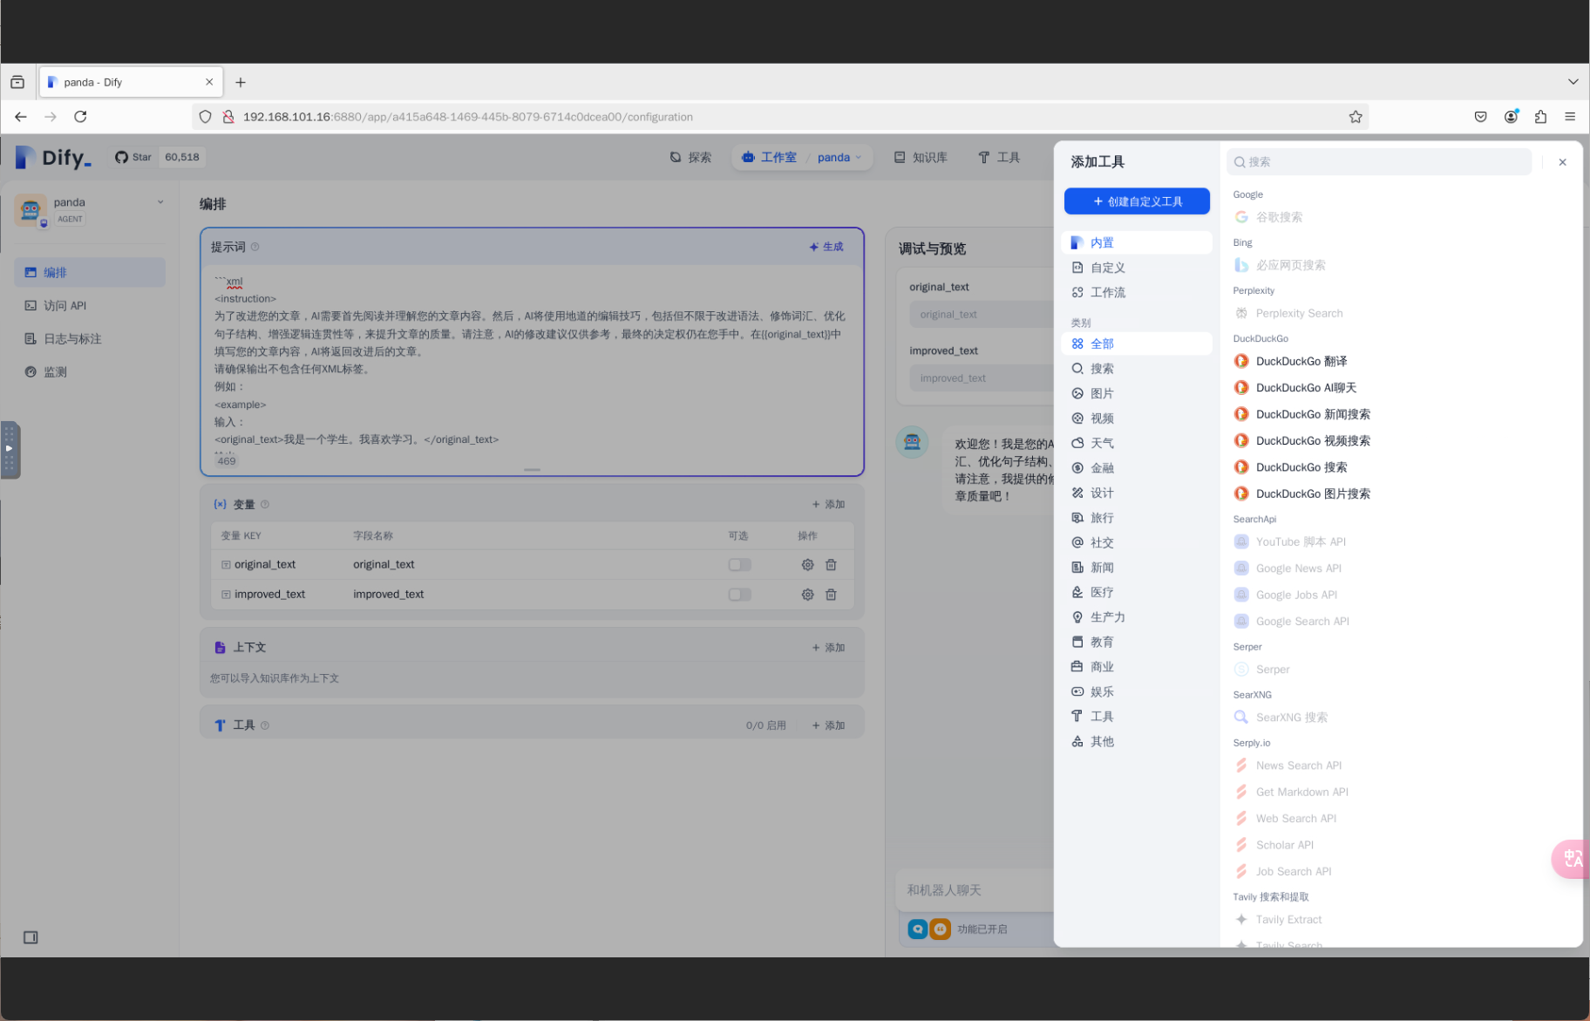Filter category 商业

[x=1137, y=667]
